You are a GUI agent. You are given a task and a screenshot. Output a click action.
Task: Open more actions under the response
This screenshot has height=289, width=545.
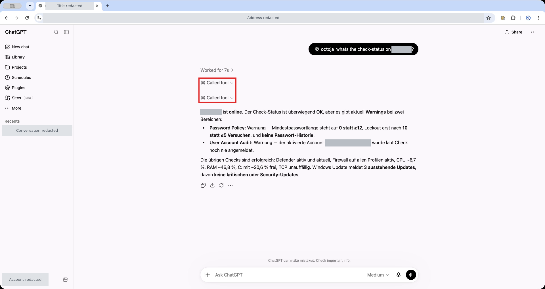(x=230, y=185)
